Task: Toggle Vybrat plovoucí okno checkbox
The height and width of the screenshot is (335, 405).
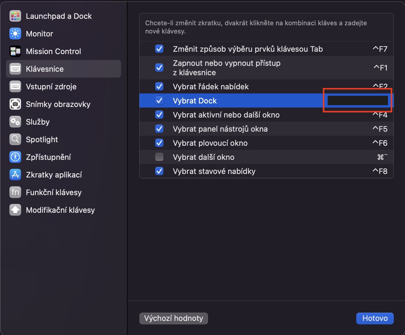Action: [x=159, y=143]
